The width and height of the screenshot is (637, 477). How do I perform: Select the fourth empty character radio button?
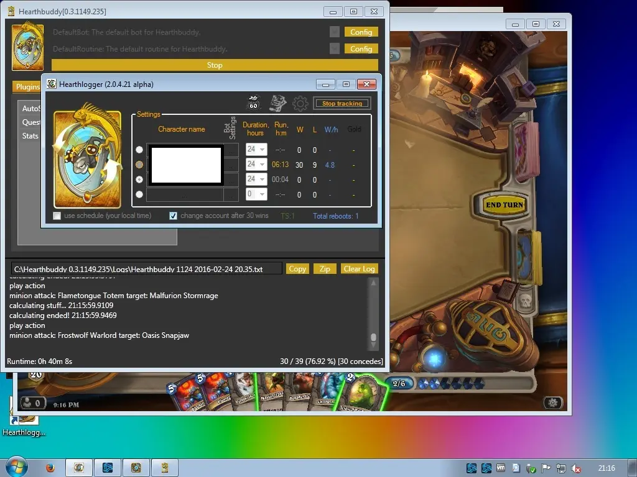(x=139, y=194)
